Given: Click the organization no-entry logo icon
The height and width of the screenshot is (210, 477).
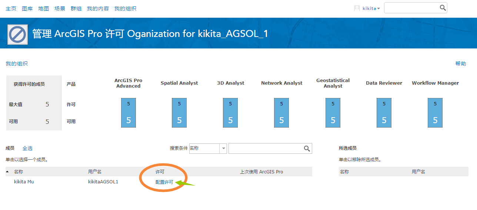Looking at the screenshot, I should (x=17, y=35).
